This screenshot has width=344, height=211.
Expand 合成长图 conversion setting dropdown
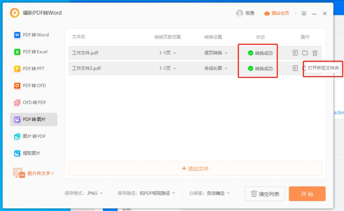(x=216, y=68)
